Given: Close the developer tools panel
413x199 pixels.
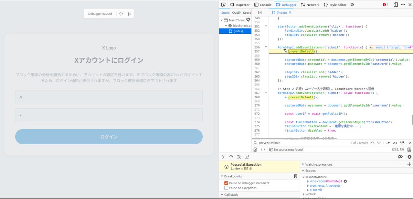Looking at the screenshot, I should (409, 5).
